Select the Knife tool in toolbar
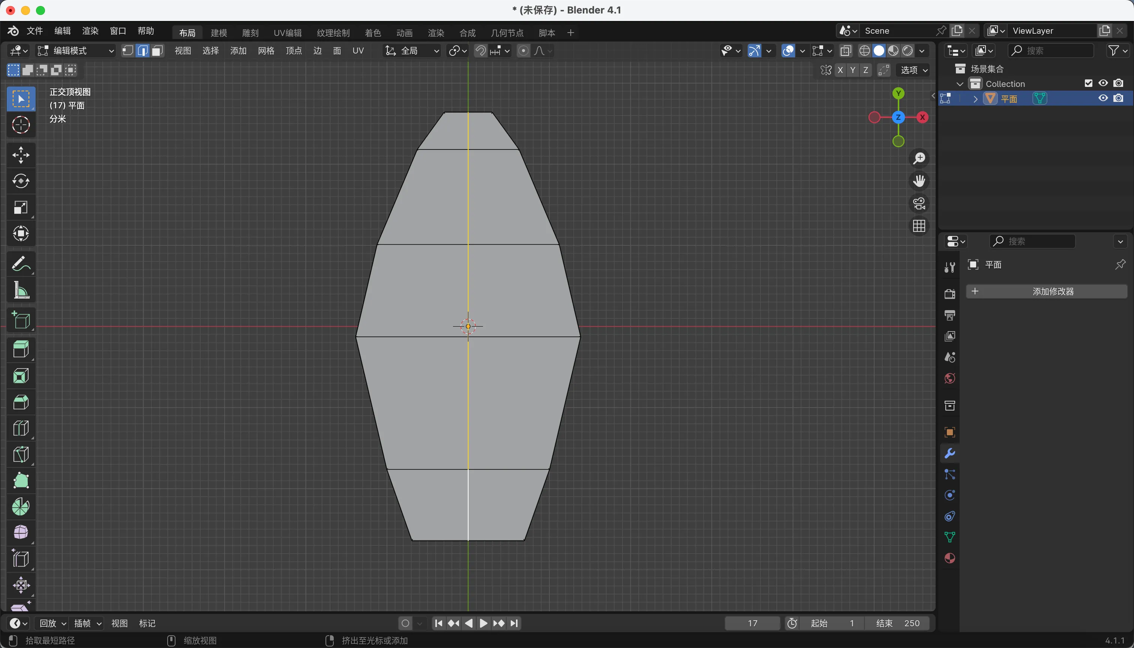The height and width of the screenshot is (648, 1134). [21, 454]
